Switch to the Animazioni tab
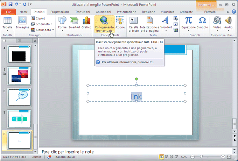The height and width of the screenshot is (161, 238). point(103,12)
